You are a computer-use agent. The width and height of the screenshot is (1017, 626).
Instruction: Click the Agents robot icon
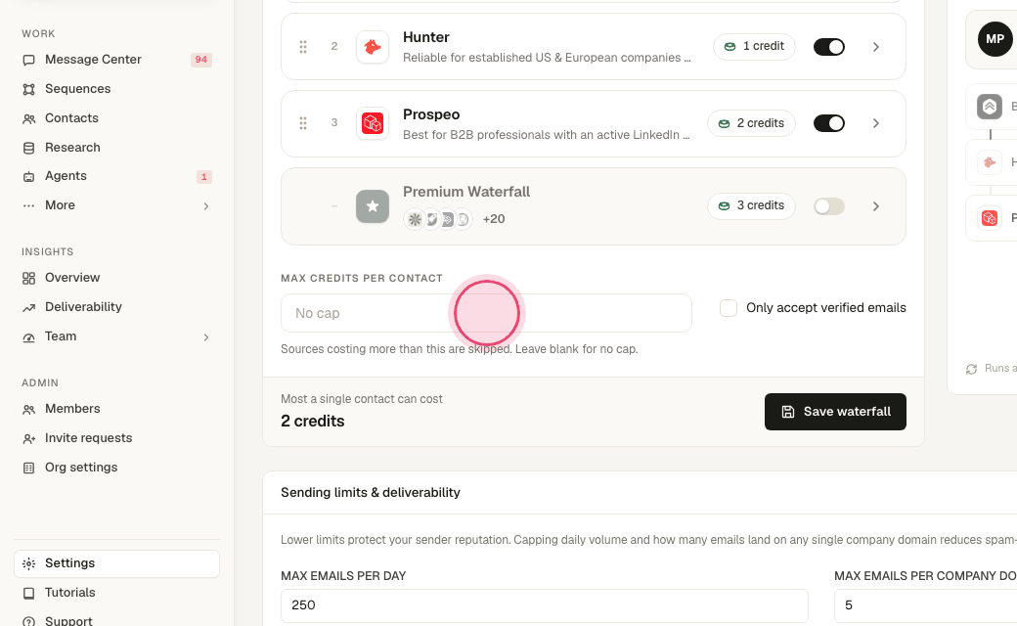[x=28, y=176]
